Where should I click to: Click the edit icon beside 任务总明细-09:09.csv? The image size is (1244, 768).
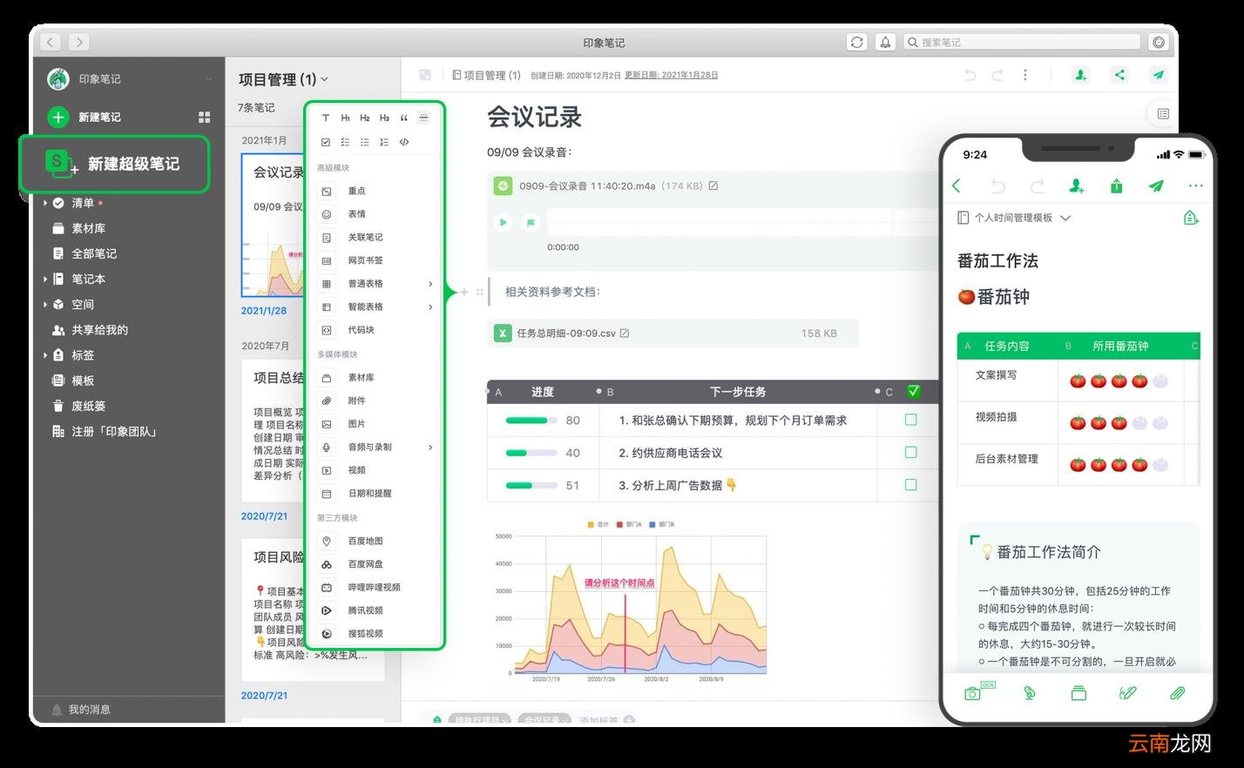tap(624, 333)
